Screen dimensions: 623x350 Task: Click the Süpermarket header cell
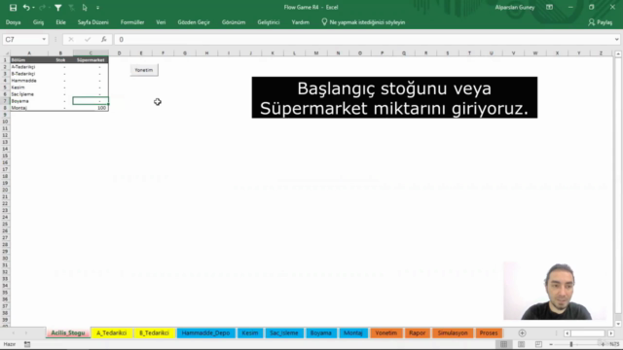(91, 60)
